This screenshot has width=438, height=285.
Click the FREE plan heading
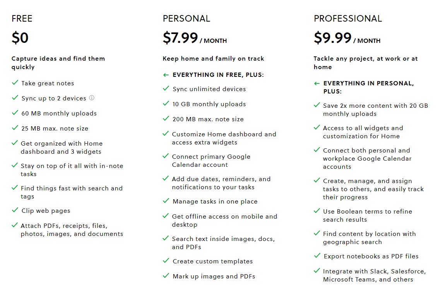[x=22, y=19]
